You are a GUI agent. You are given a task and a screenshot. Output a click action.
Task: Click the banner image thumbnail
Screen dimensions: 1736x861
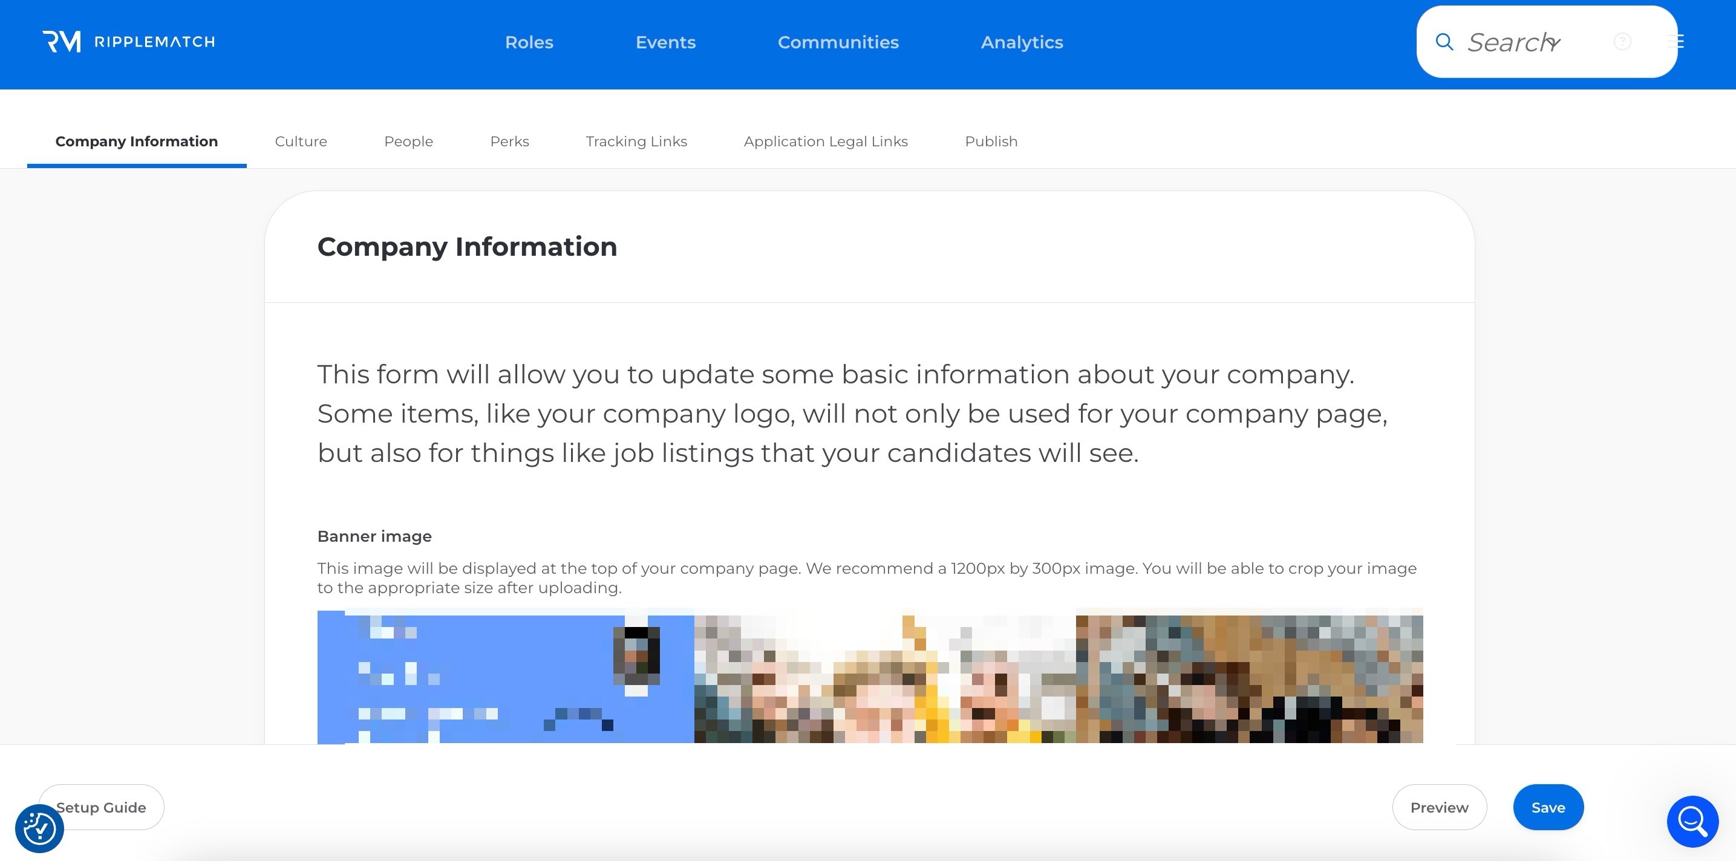coord(869,676)
